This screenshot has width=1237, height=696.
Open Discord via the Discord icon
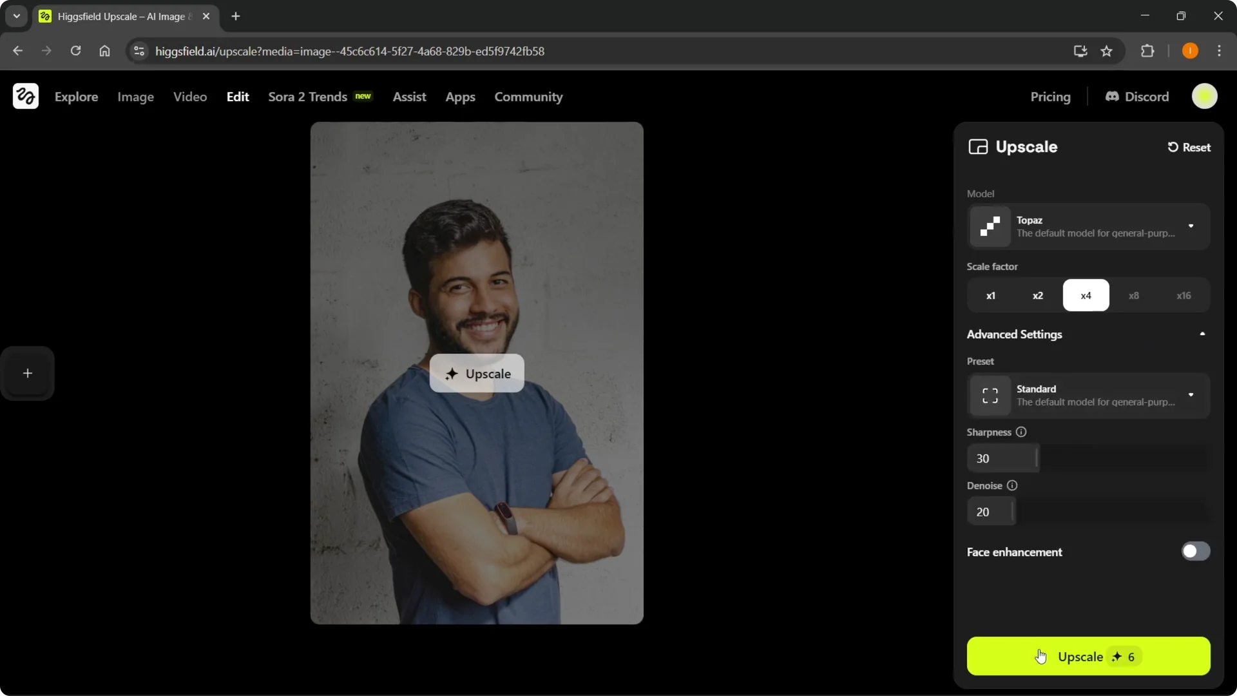click(1113, 97)
